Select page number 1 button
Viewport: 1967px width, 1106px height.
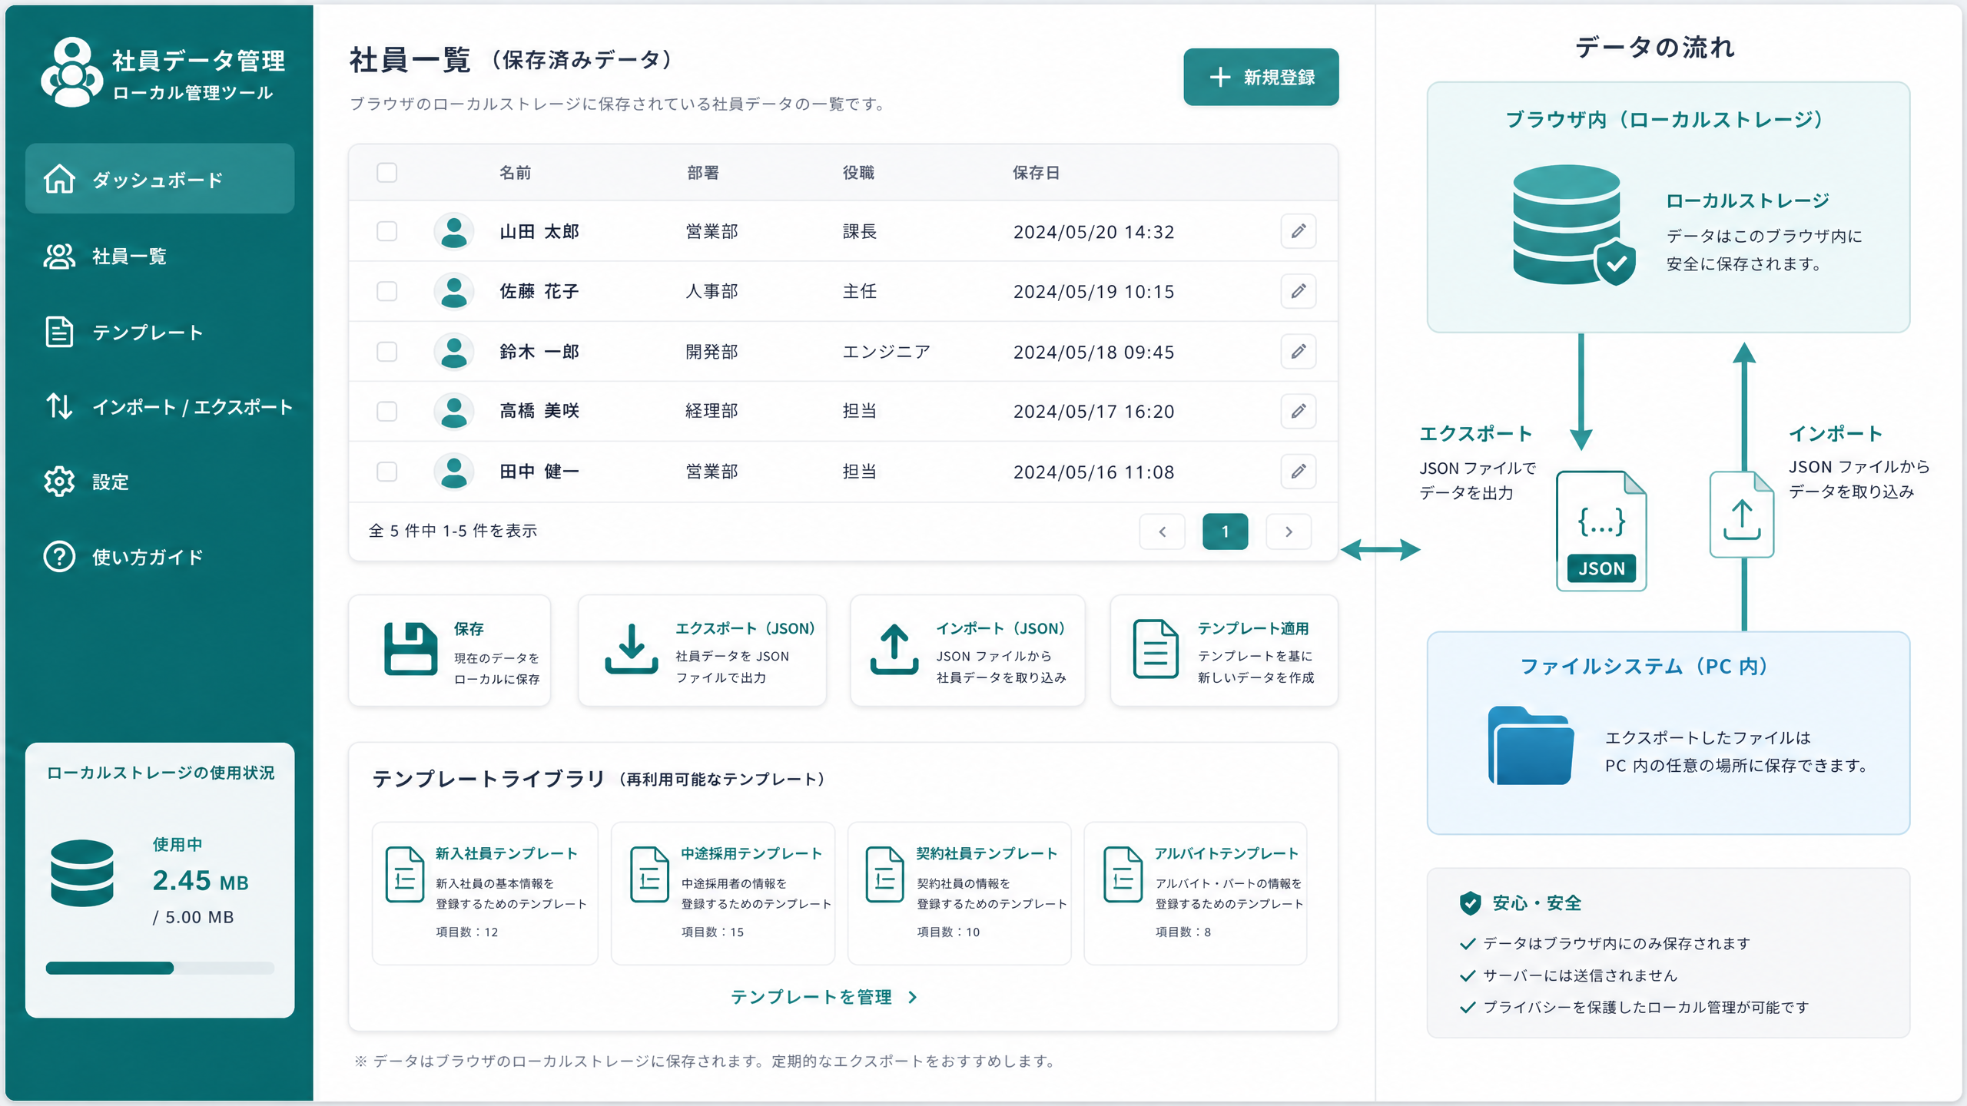1225,531
